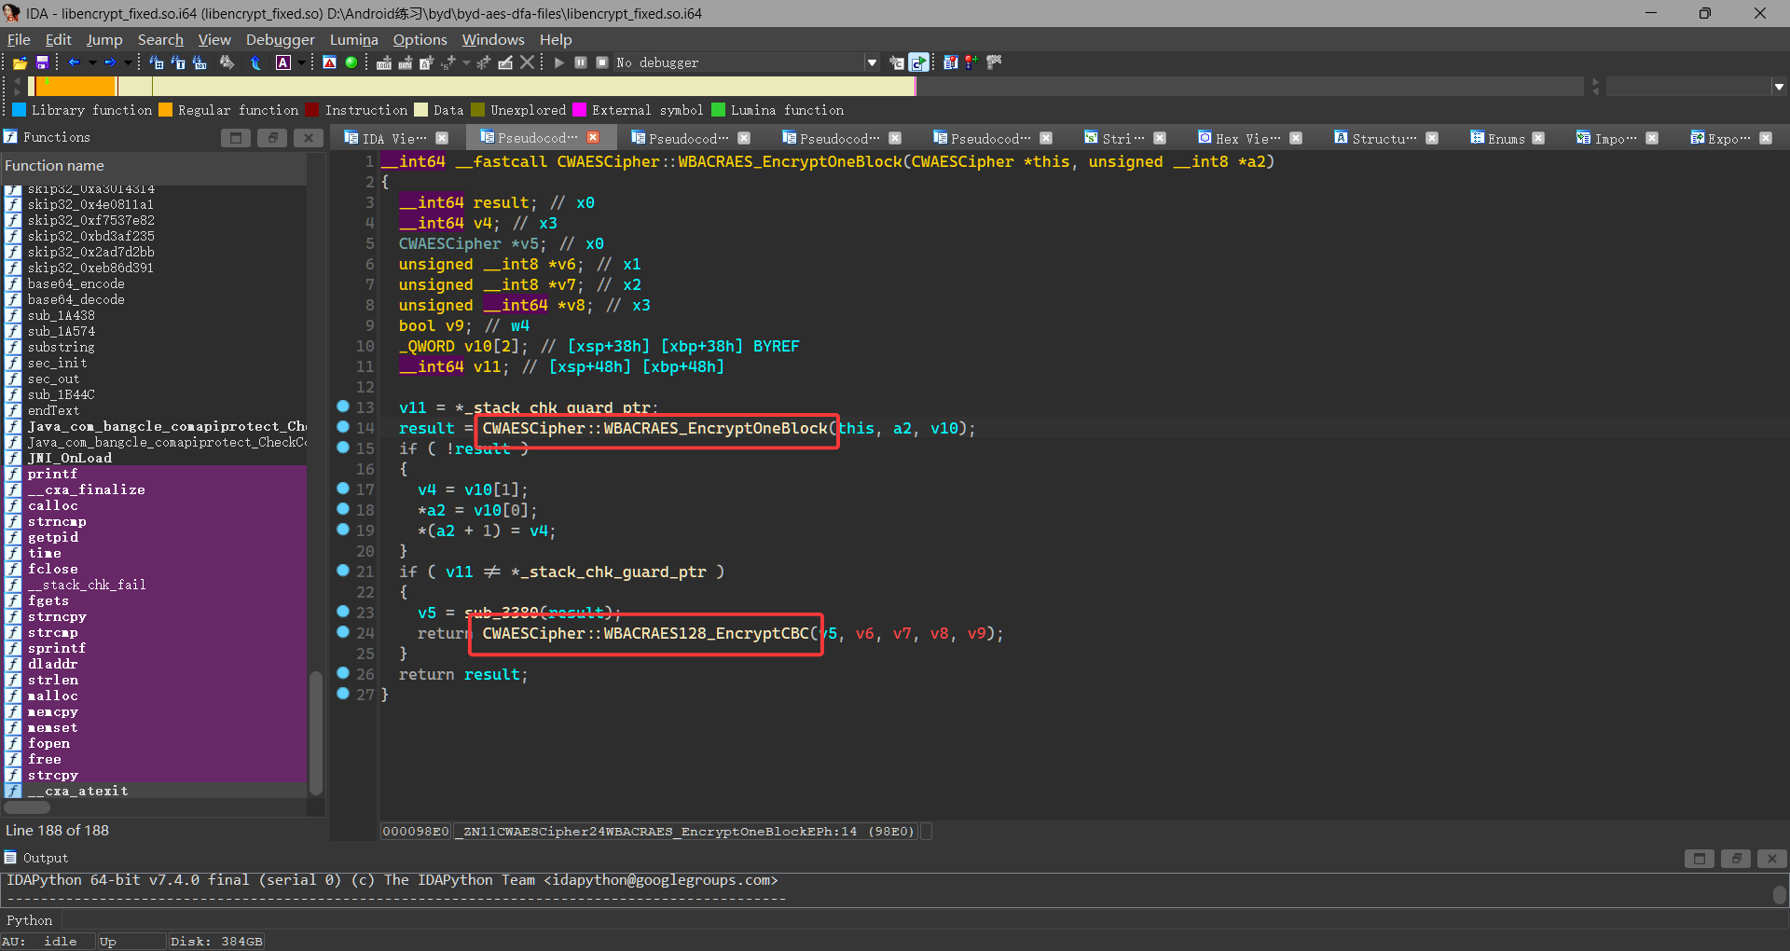Click the green circle toolbar icon

point(351,62)
